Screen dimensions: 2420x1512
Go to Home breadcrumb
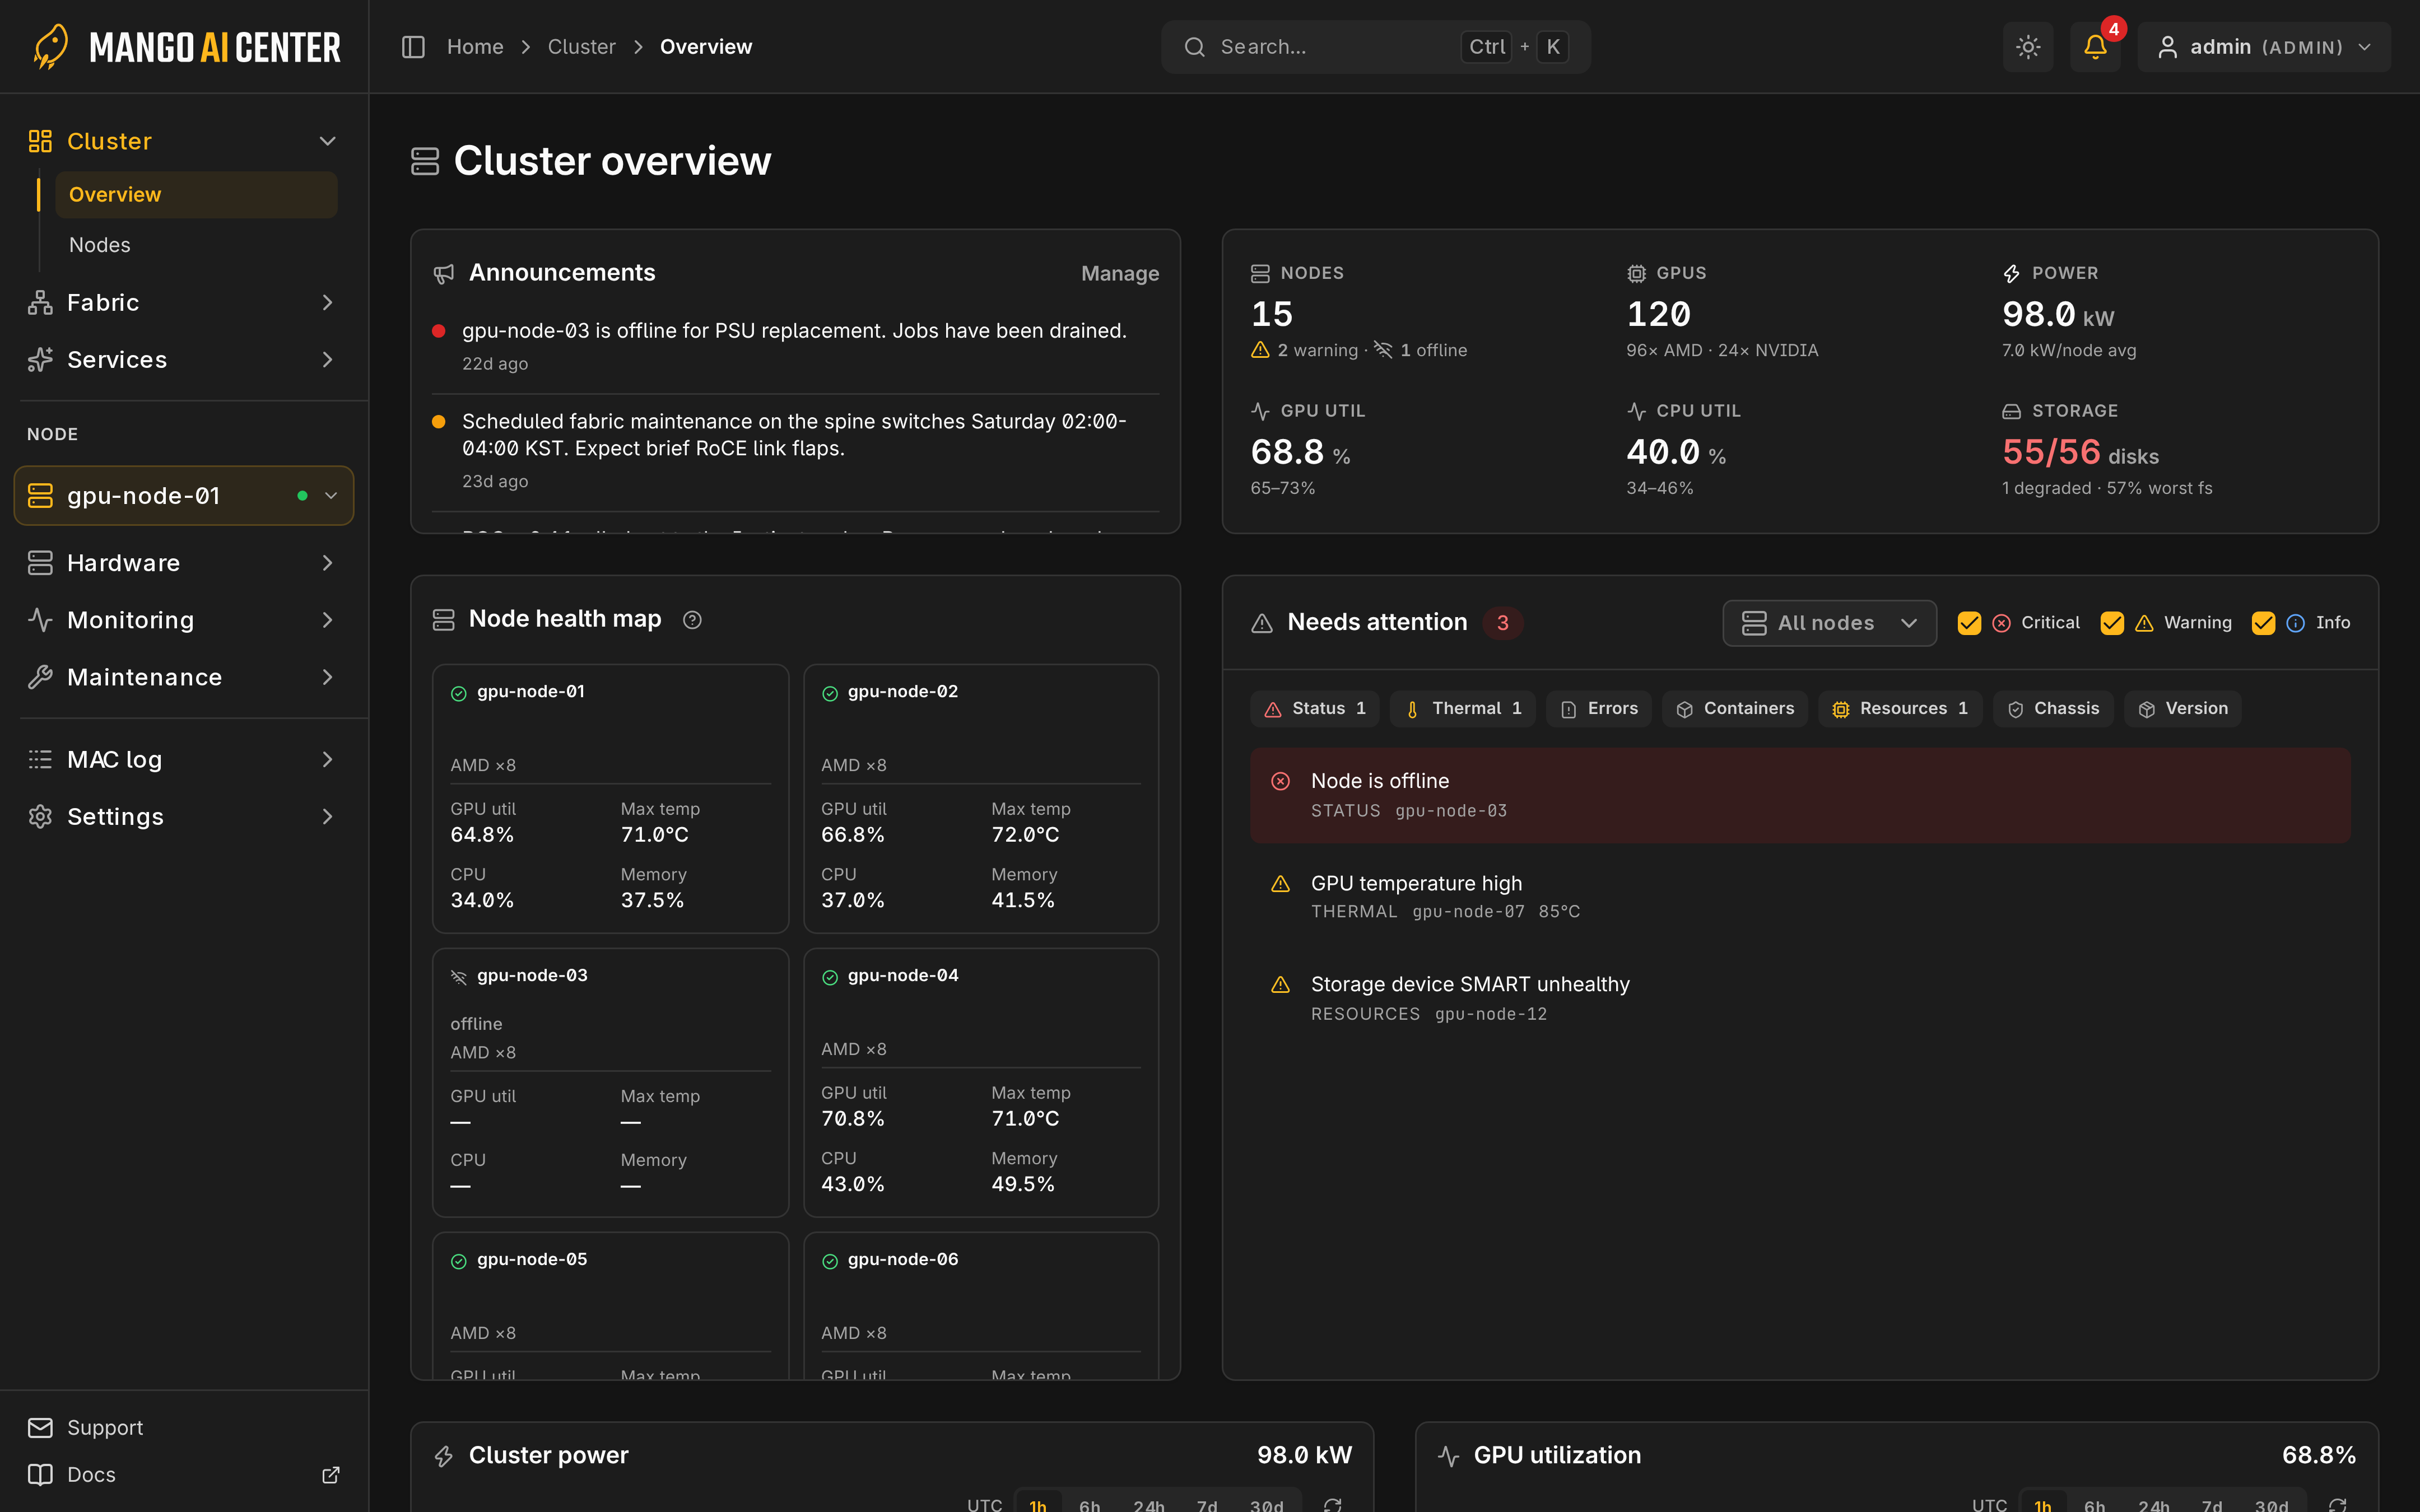[x=475, y=47]
